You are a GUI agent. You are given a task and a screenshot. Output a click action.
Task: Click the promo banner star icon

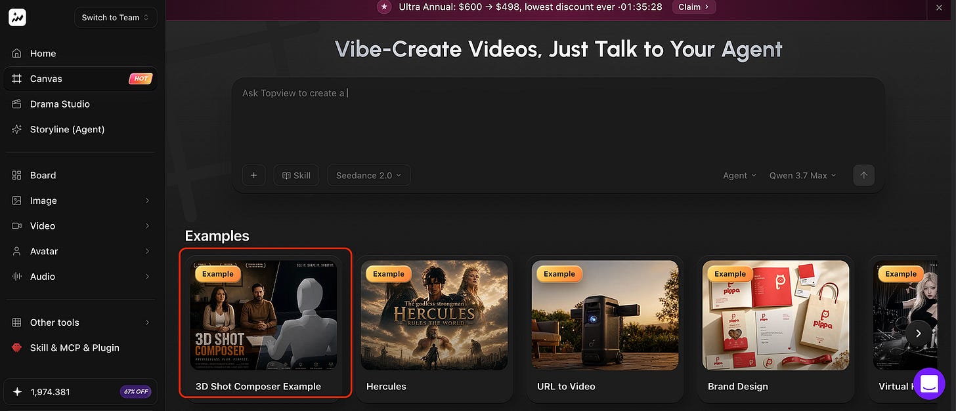point(385,7)
